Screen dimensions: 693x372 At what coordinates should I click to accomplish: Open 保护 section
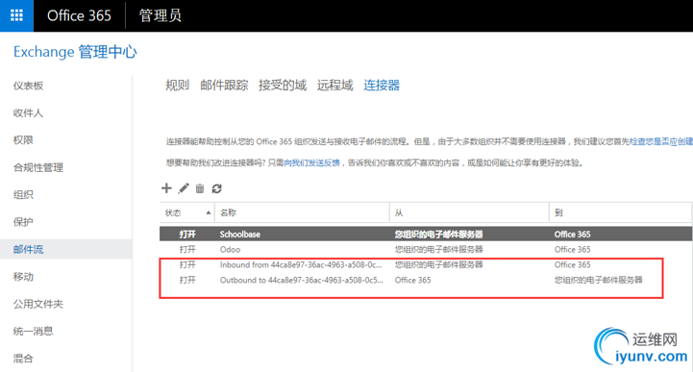[x=23, y=222]
